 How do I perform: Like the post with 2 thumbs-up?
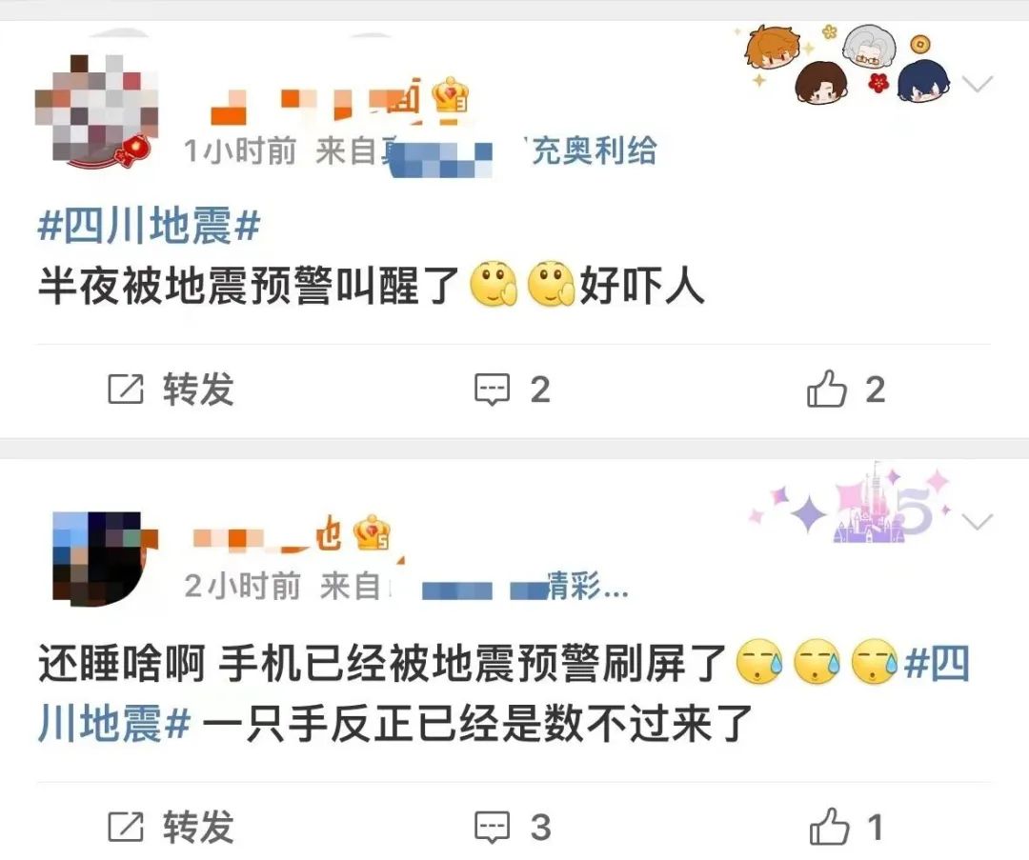(846, 389)
